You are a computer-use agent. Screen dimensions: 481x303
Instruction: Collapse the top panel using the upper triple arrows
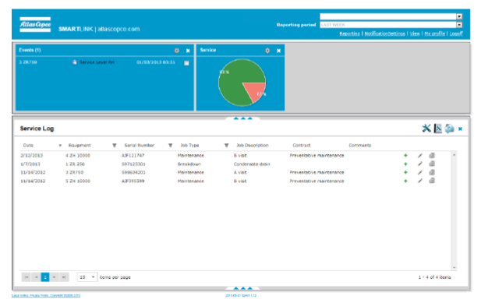[x=243, y=118]
